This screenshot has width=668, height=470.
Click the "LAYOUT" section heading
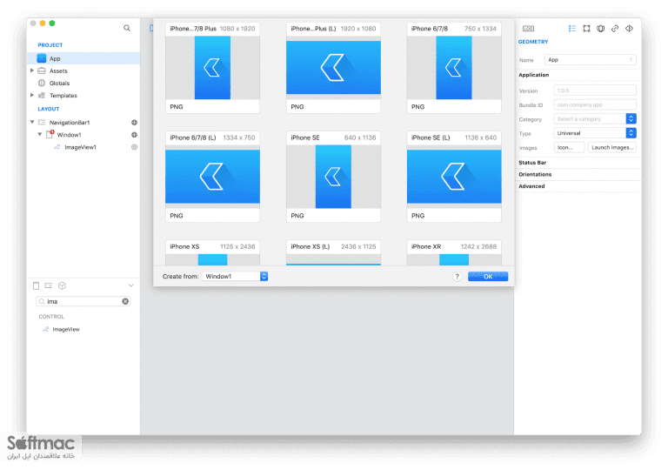click(x=48, y=109)
